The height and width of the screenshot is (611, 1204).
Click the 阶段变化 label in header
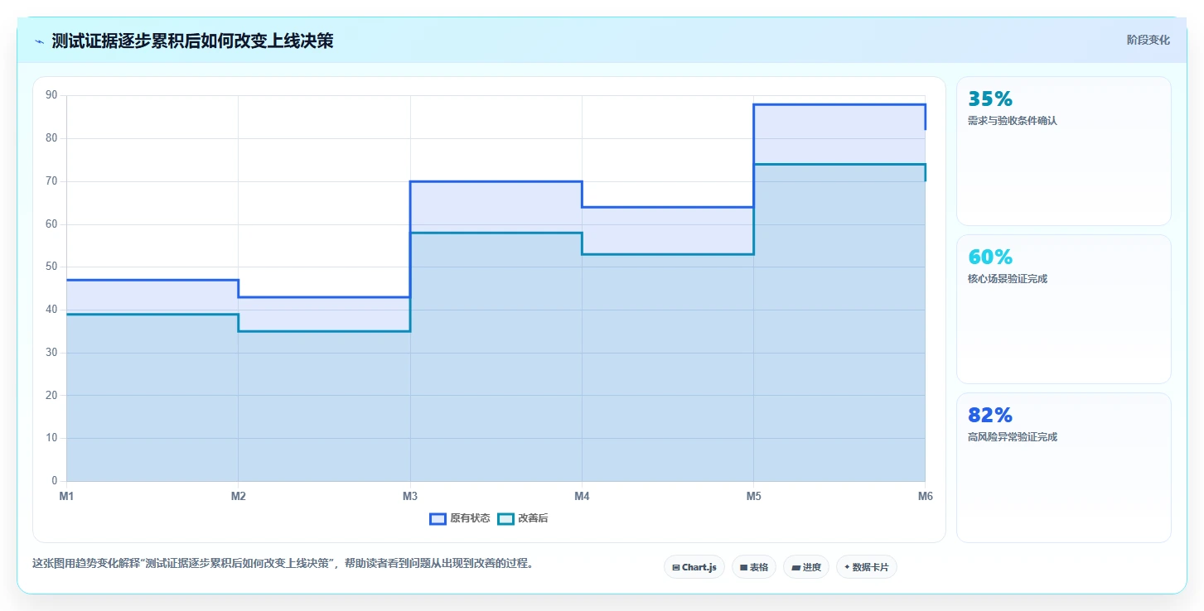[x=1148, y=40]
